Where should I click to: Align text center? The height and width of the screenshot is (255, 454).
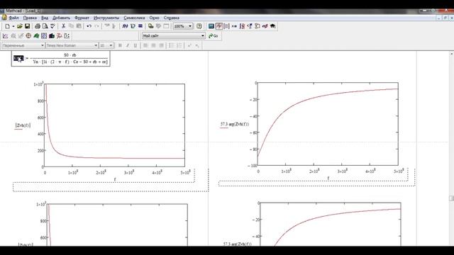[153, 45]
